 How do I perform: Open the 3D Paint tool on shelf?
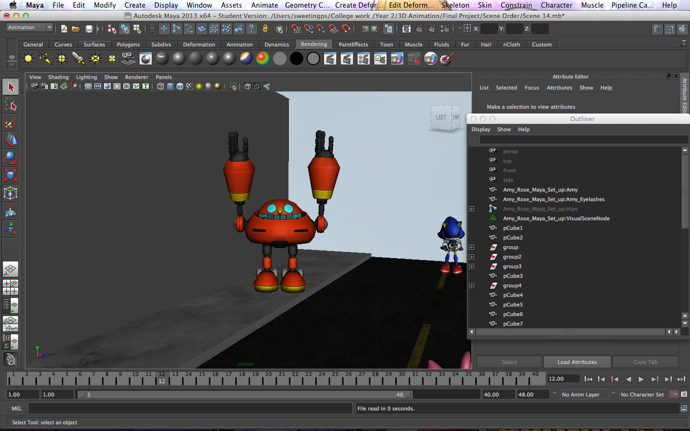447,58
